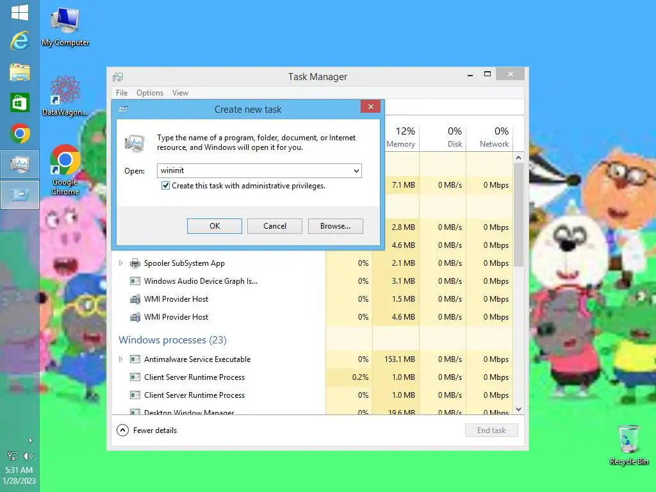Open the Windows Store taskbar icon
656x492 pixels.
20,102
